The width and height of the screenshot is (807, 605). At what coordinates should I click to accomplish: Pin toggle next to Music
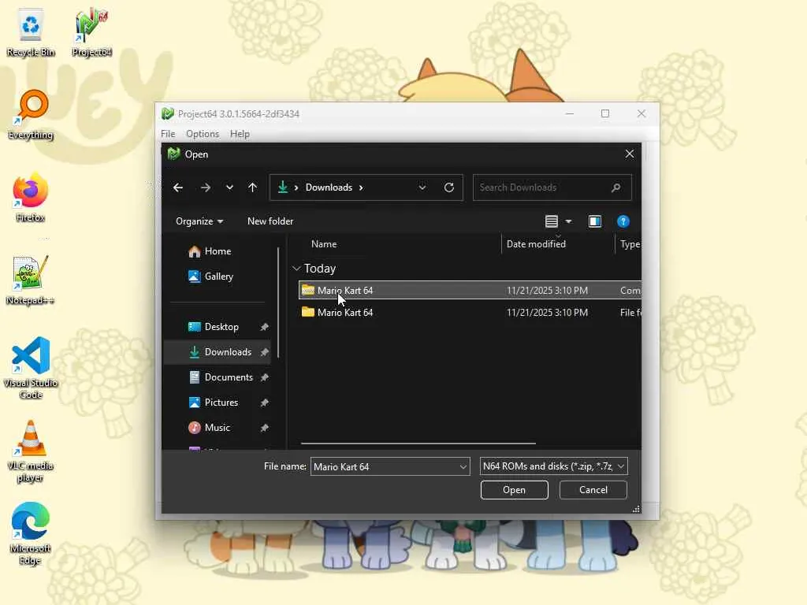click(264, 428)
